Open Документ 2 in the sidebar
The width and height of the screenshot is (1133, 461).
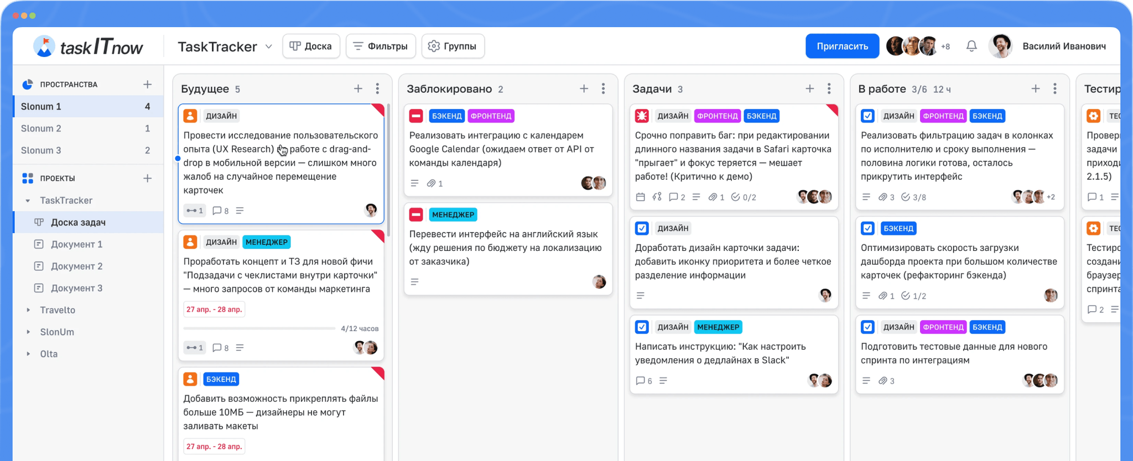tap(76, 266)
